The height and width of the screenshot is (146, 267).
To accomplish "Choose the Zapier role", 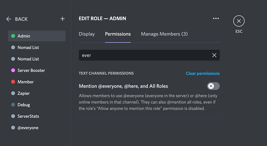I will click(23, 93).
